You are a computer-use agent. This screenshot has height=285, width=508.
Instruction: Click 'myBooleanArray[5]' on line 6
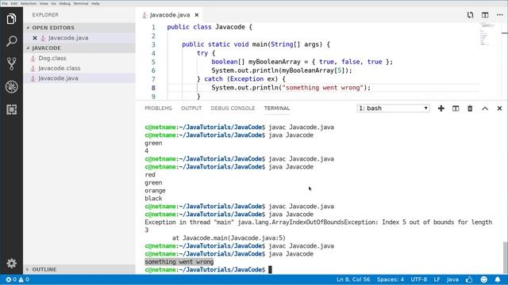pos(312,70)
